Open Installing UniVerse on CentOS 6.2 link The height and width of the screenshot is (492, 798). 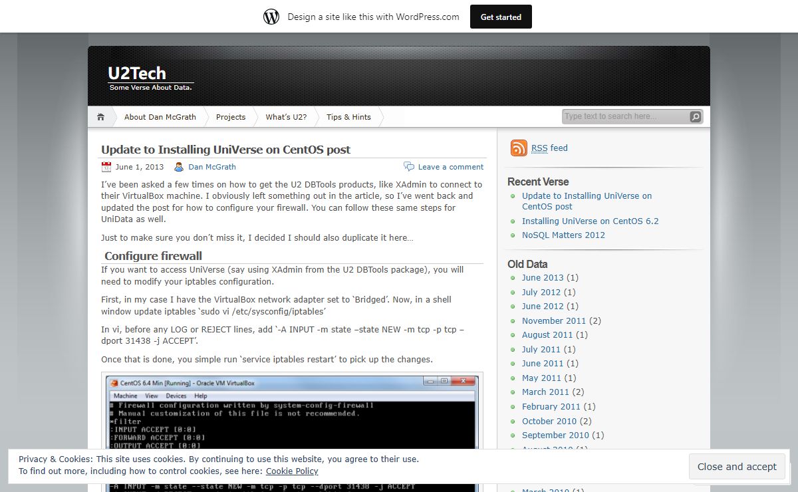click(x=591, y=221)
